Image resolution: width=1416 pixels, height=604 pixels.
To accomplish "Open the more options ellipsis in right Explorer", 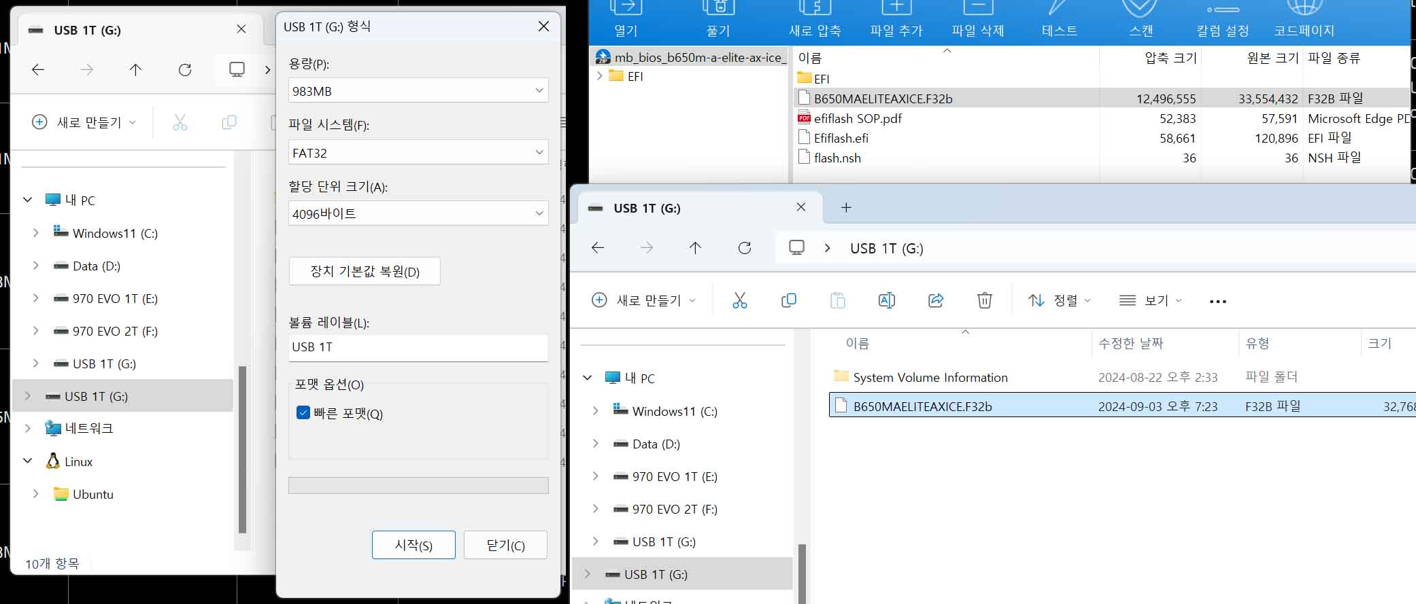I will (x=1218, y=301).
